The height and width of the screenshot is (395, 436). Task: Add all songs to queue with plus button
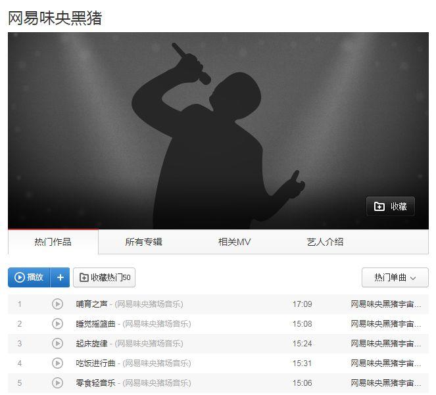(60, 277)
